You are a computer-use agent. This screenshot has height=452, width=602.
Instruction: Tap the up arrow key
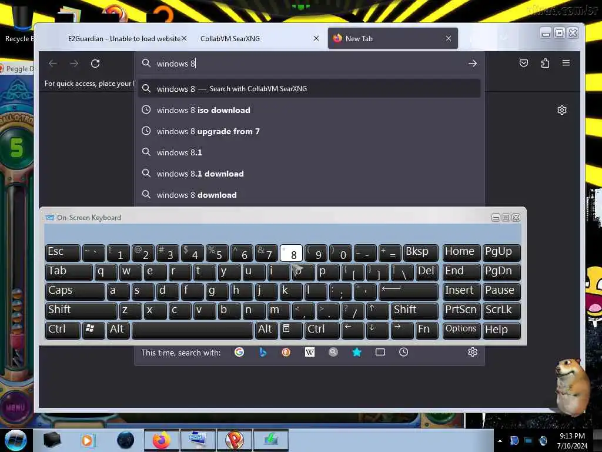pos(377,311)
